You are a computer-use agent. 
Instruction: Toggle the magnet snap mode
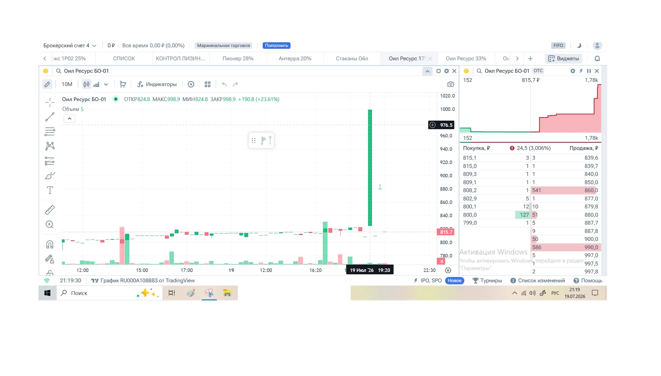coord(50,244)
